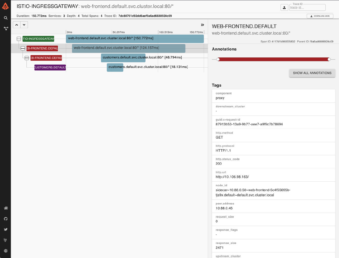Click the left endpoint of the red annotations bar
Screen dimensions: 339x258
tap(218, 59)
